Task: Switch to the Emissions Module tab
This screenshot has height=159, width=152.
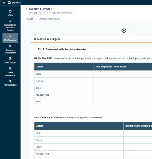Action: tap(49, 19)
